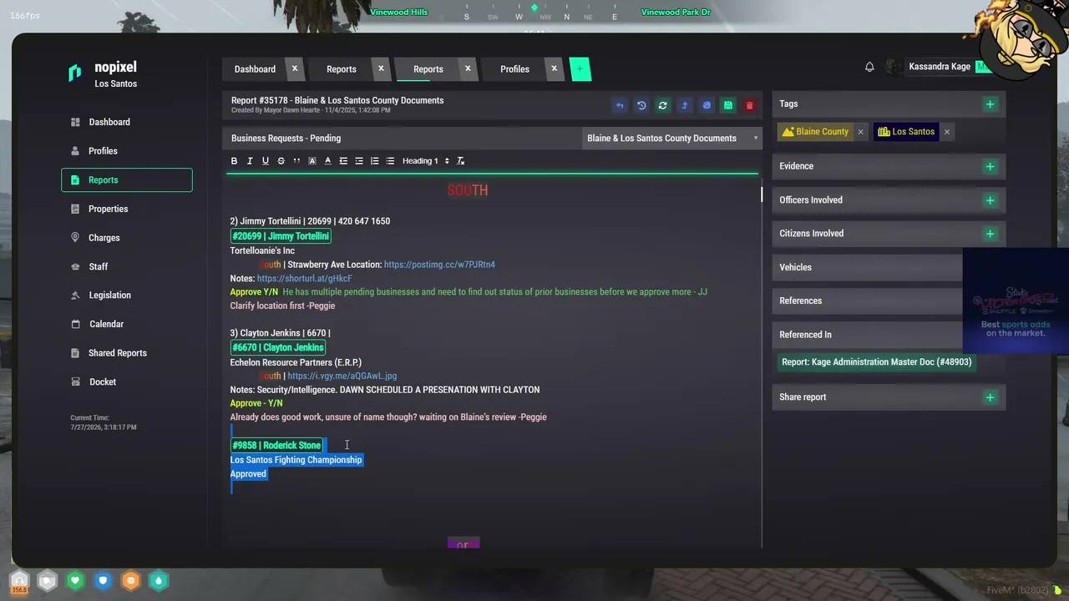Toggle strikethrough formatting in editor toolbar
The width and height of the screenshot is (1069, 601).
[x=281, y=161]
